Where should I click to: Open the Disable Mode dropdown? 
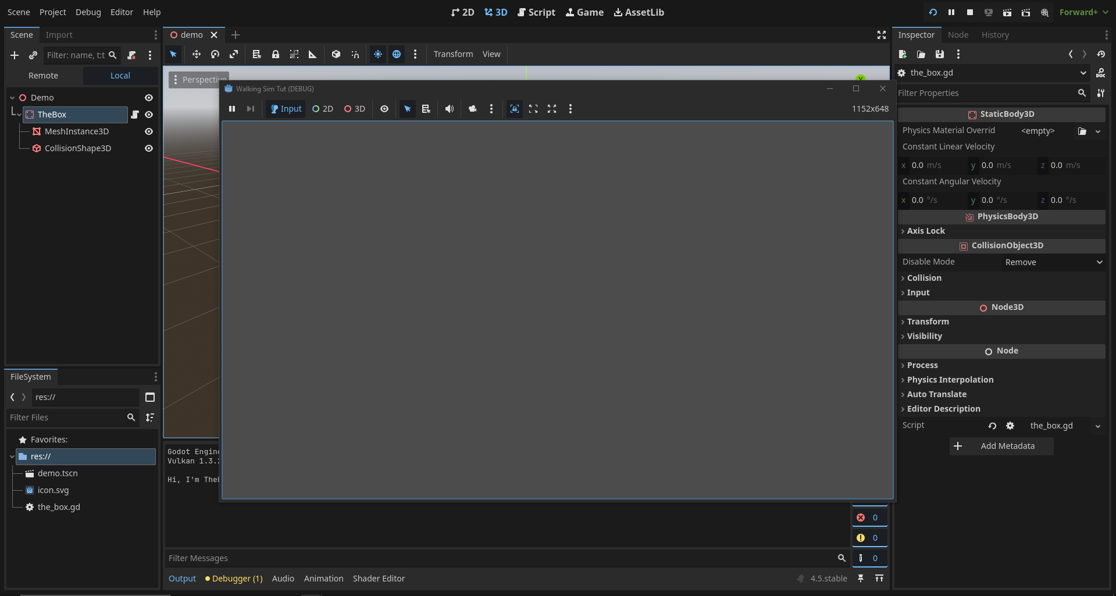pos(1053,262)
